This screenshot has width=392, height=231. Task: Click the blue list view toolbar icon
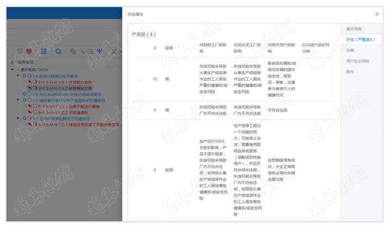tap(43, 51)
